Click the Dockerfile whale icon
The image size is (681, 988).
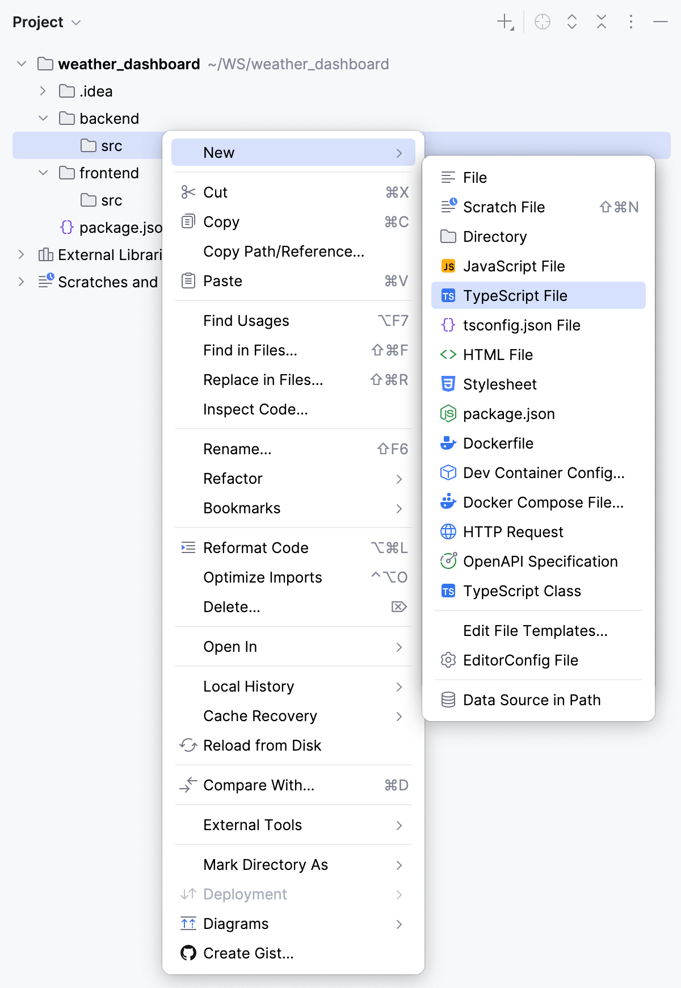click(448, 443)
